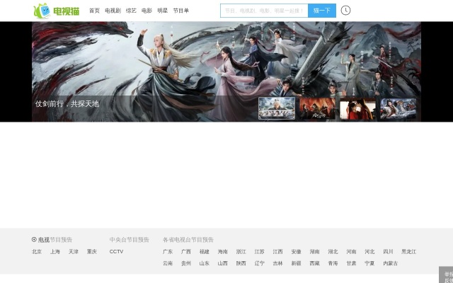Select the fourth banner thumbnail
This screenshot has height=283, width=453.
tap(398, 108)
